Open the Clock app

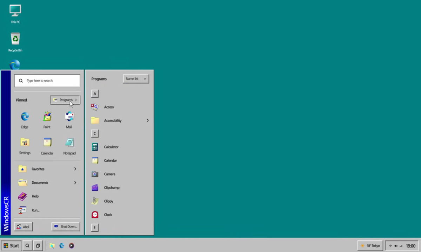coord(108,215)
